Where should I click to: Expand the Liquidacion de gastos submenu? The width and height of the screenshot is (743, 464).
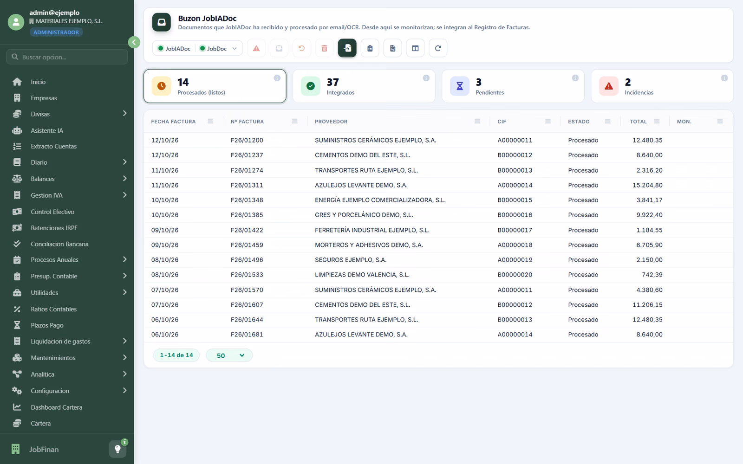pos(124,341)
